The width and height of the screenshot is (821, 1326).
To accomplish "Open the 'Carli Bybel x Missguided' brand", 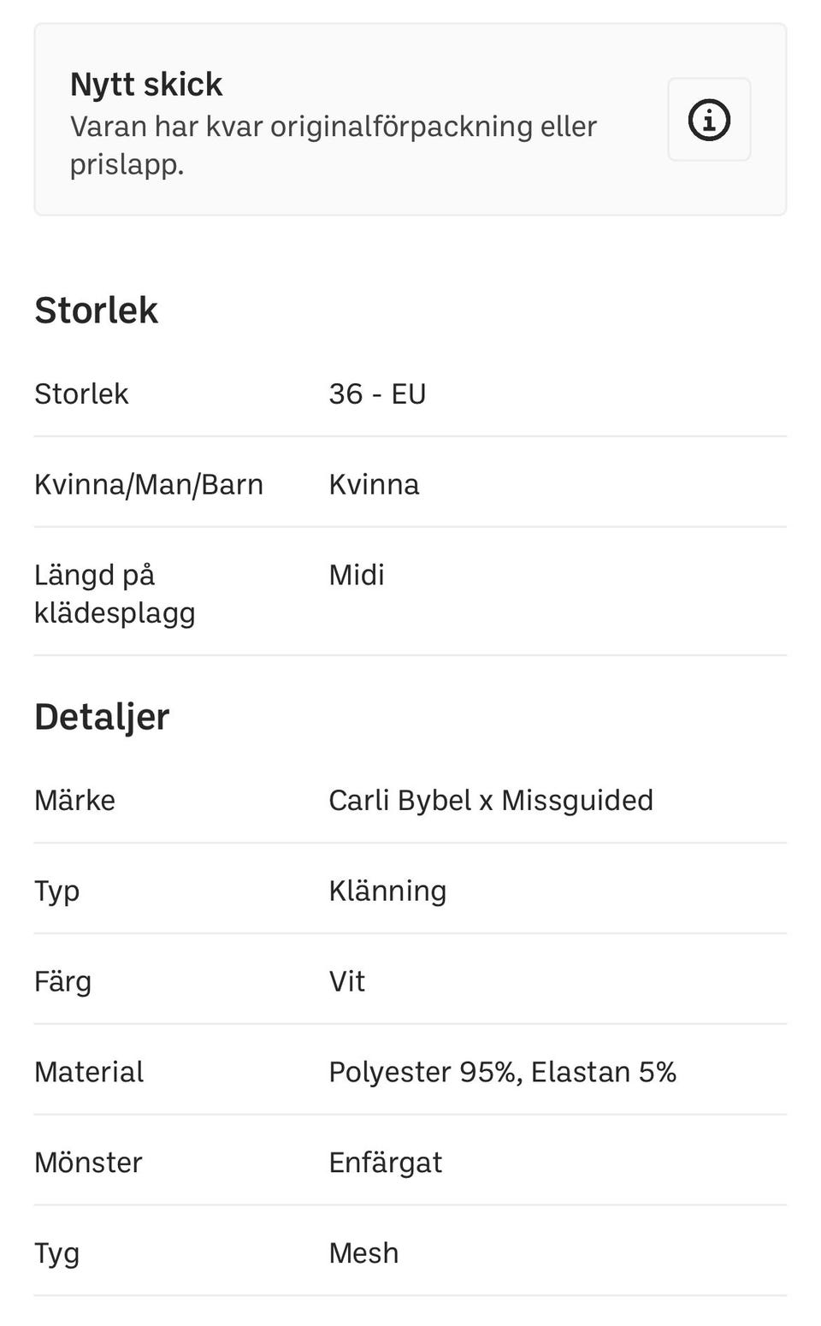I will [491, 800].
